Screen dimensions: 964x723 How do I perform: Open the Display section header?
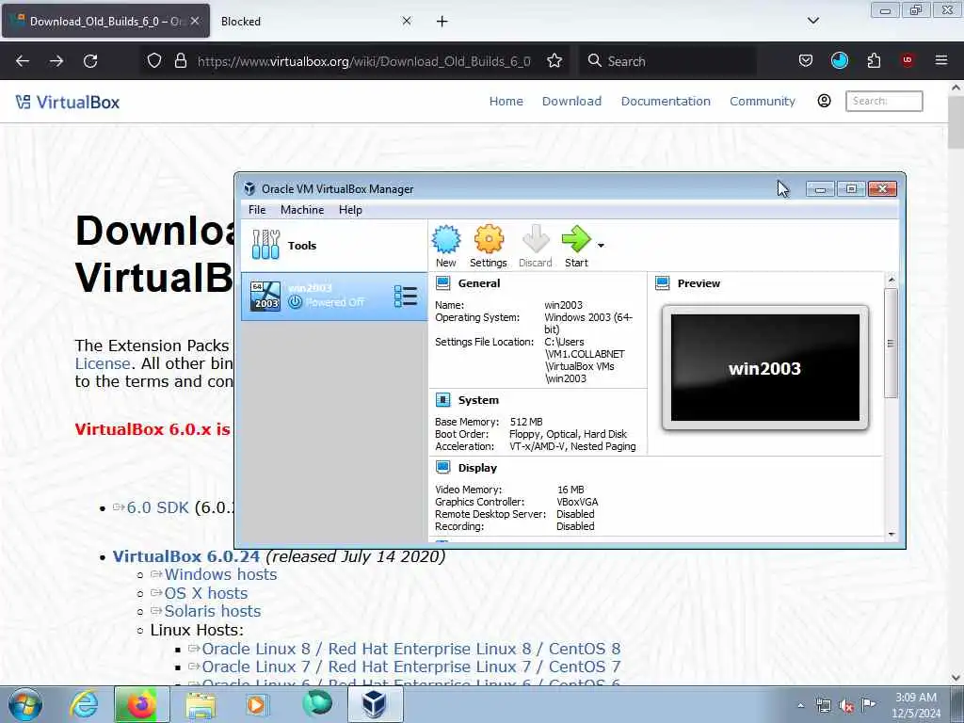(477, 468)
